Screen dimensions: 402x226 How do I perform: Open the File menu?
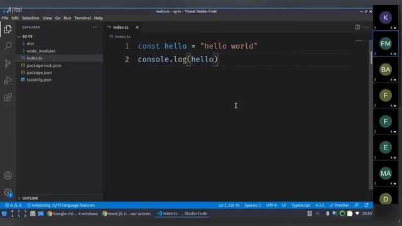(5, 18)
